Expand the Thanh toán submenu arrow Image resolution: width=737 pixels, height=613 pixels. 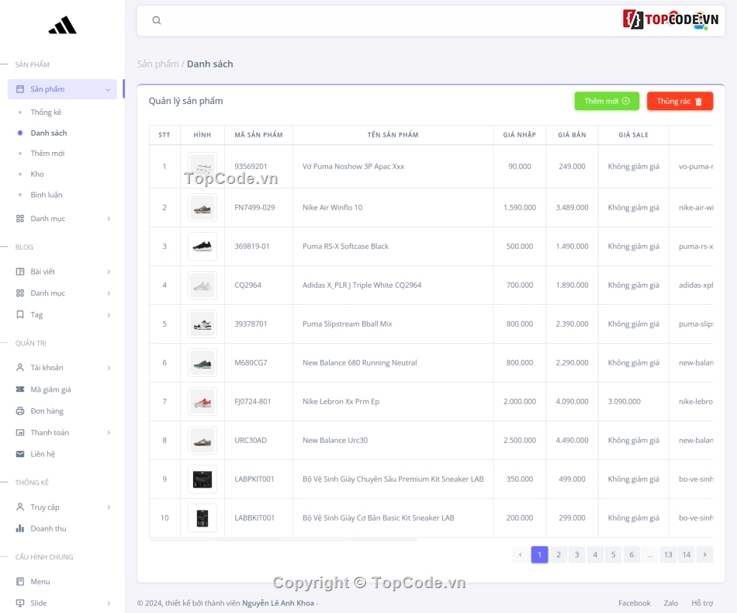(x=109, y=432)
